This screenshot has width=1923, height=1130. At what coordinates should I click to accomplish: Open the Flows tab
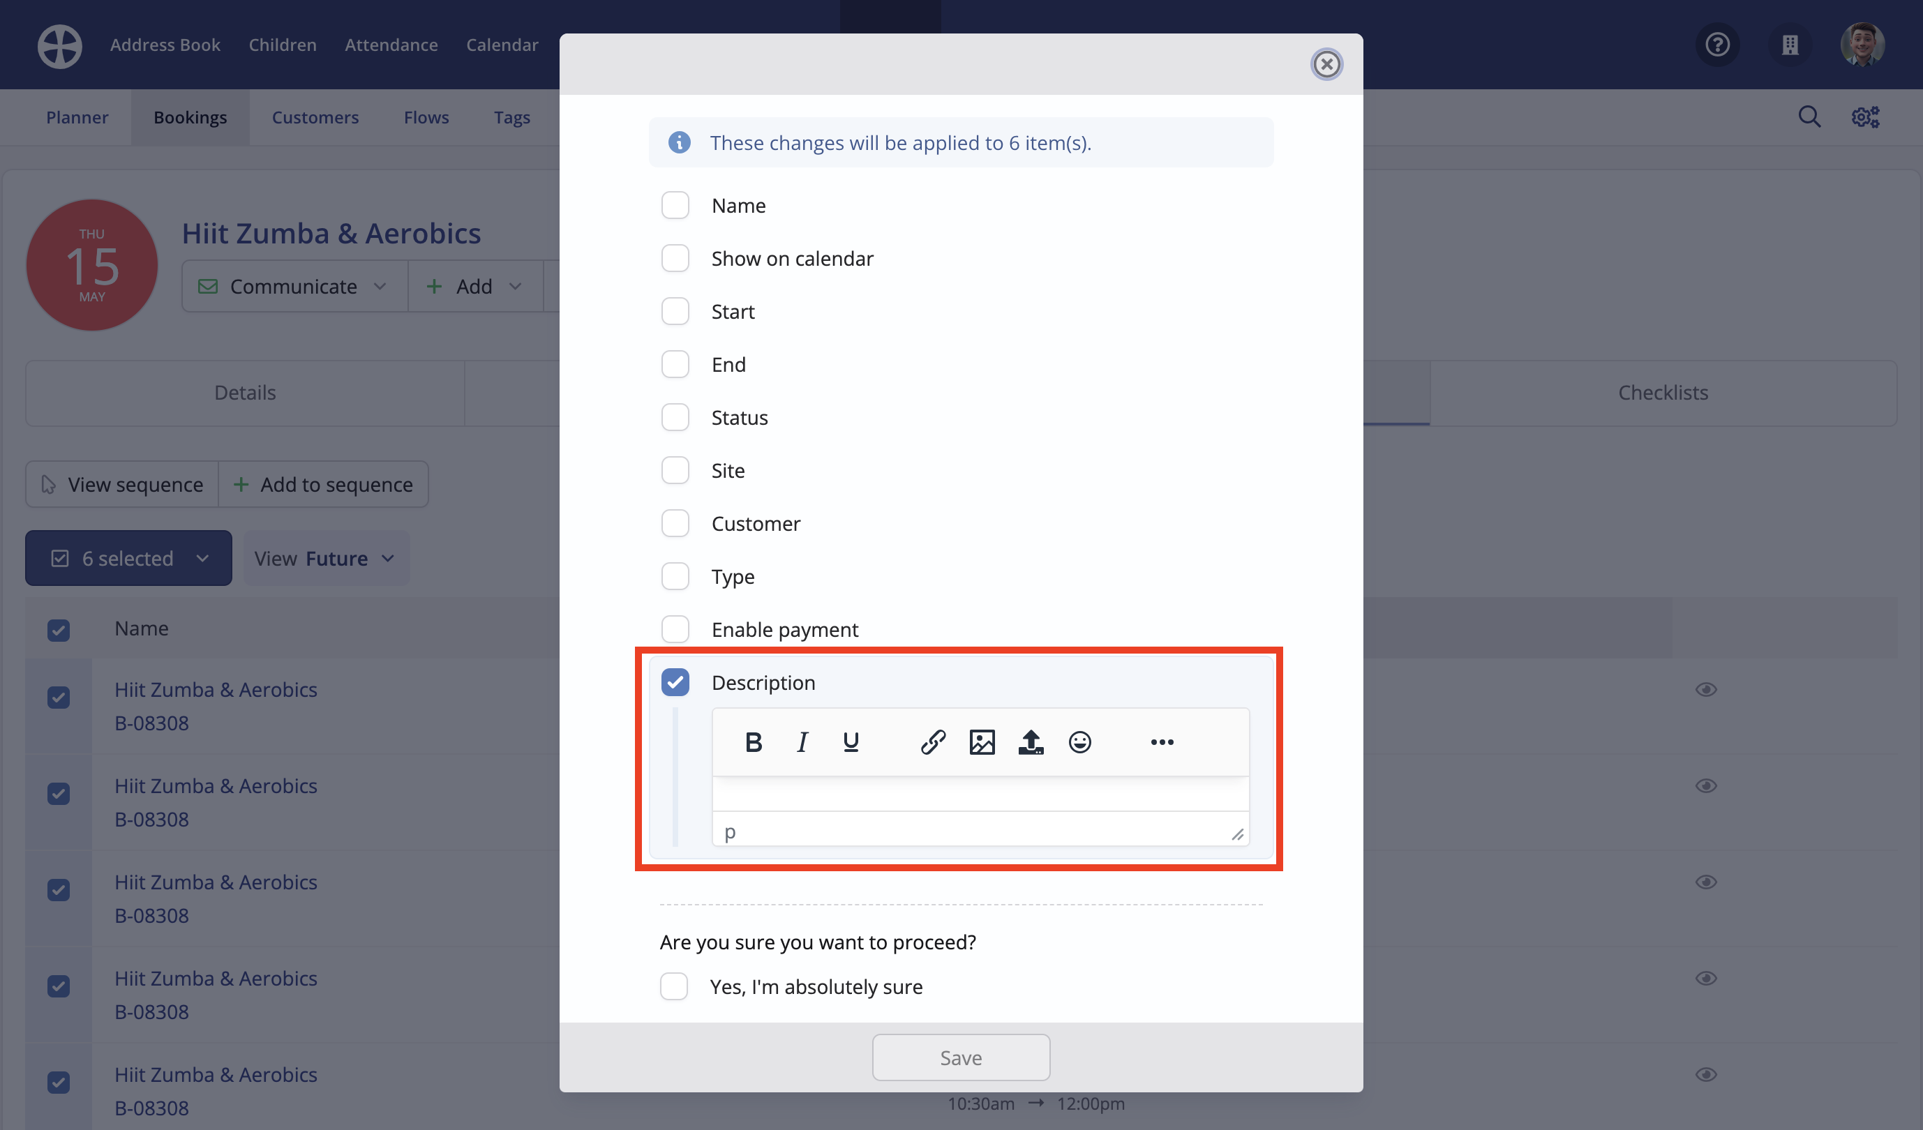426,117
